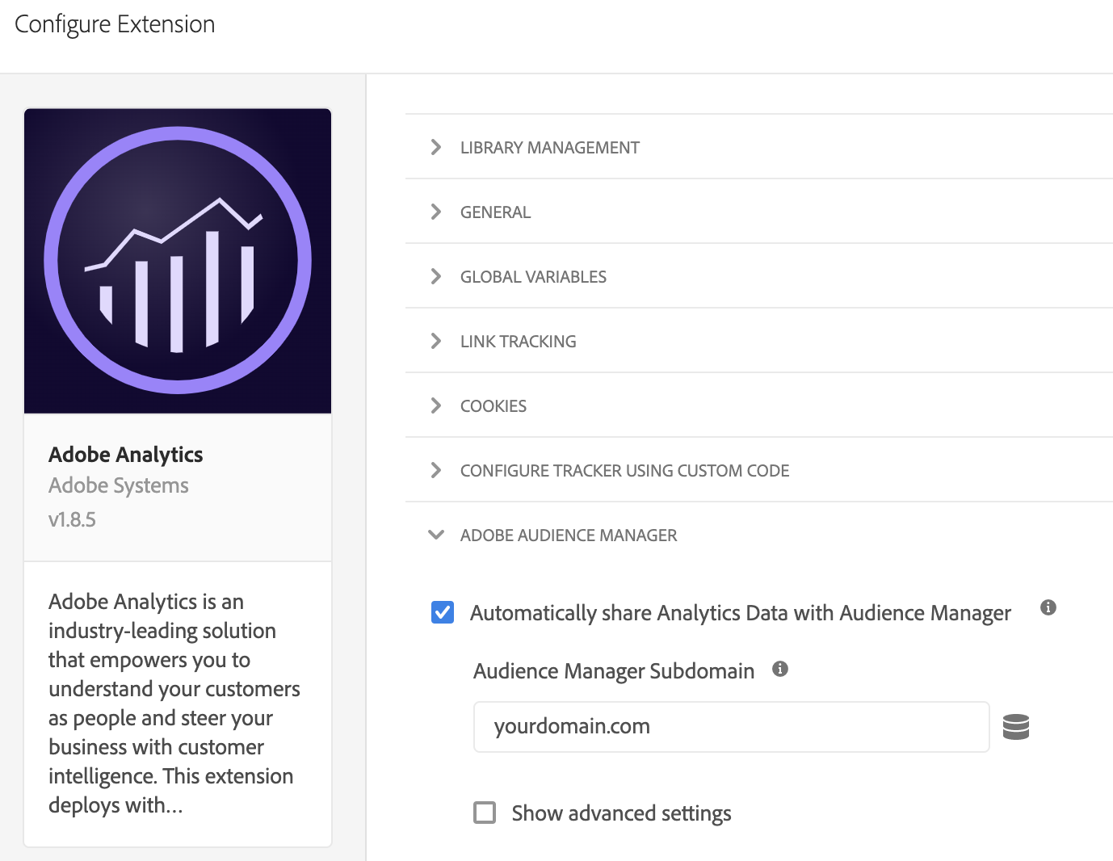Click the COOKIES heading

click(493, 406)
